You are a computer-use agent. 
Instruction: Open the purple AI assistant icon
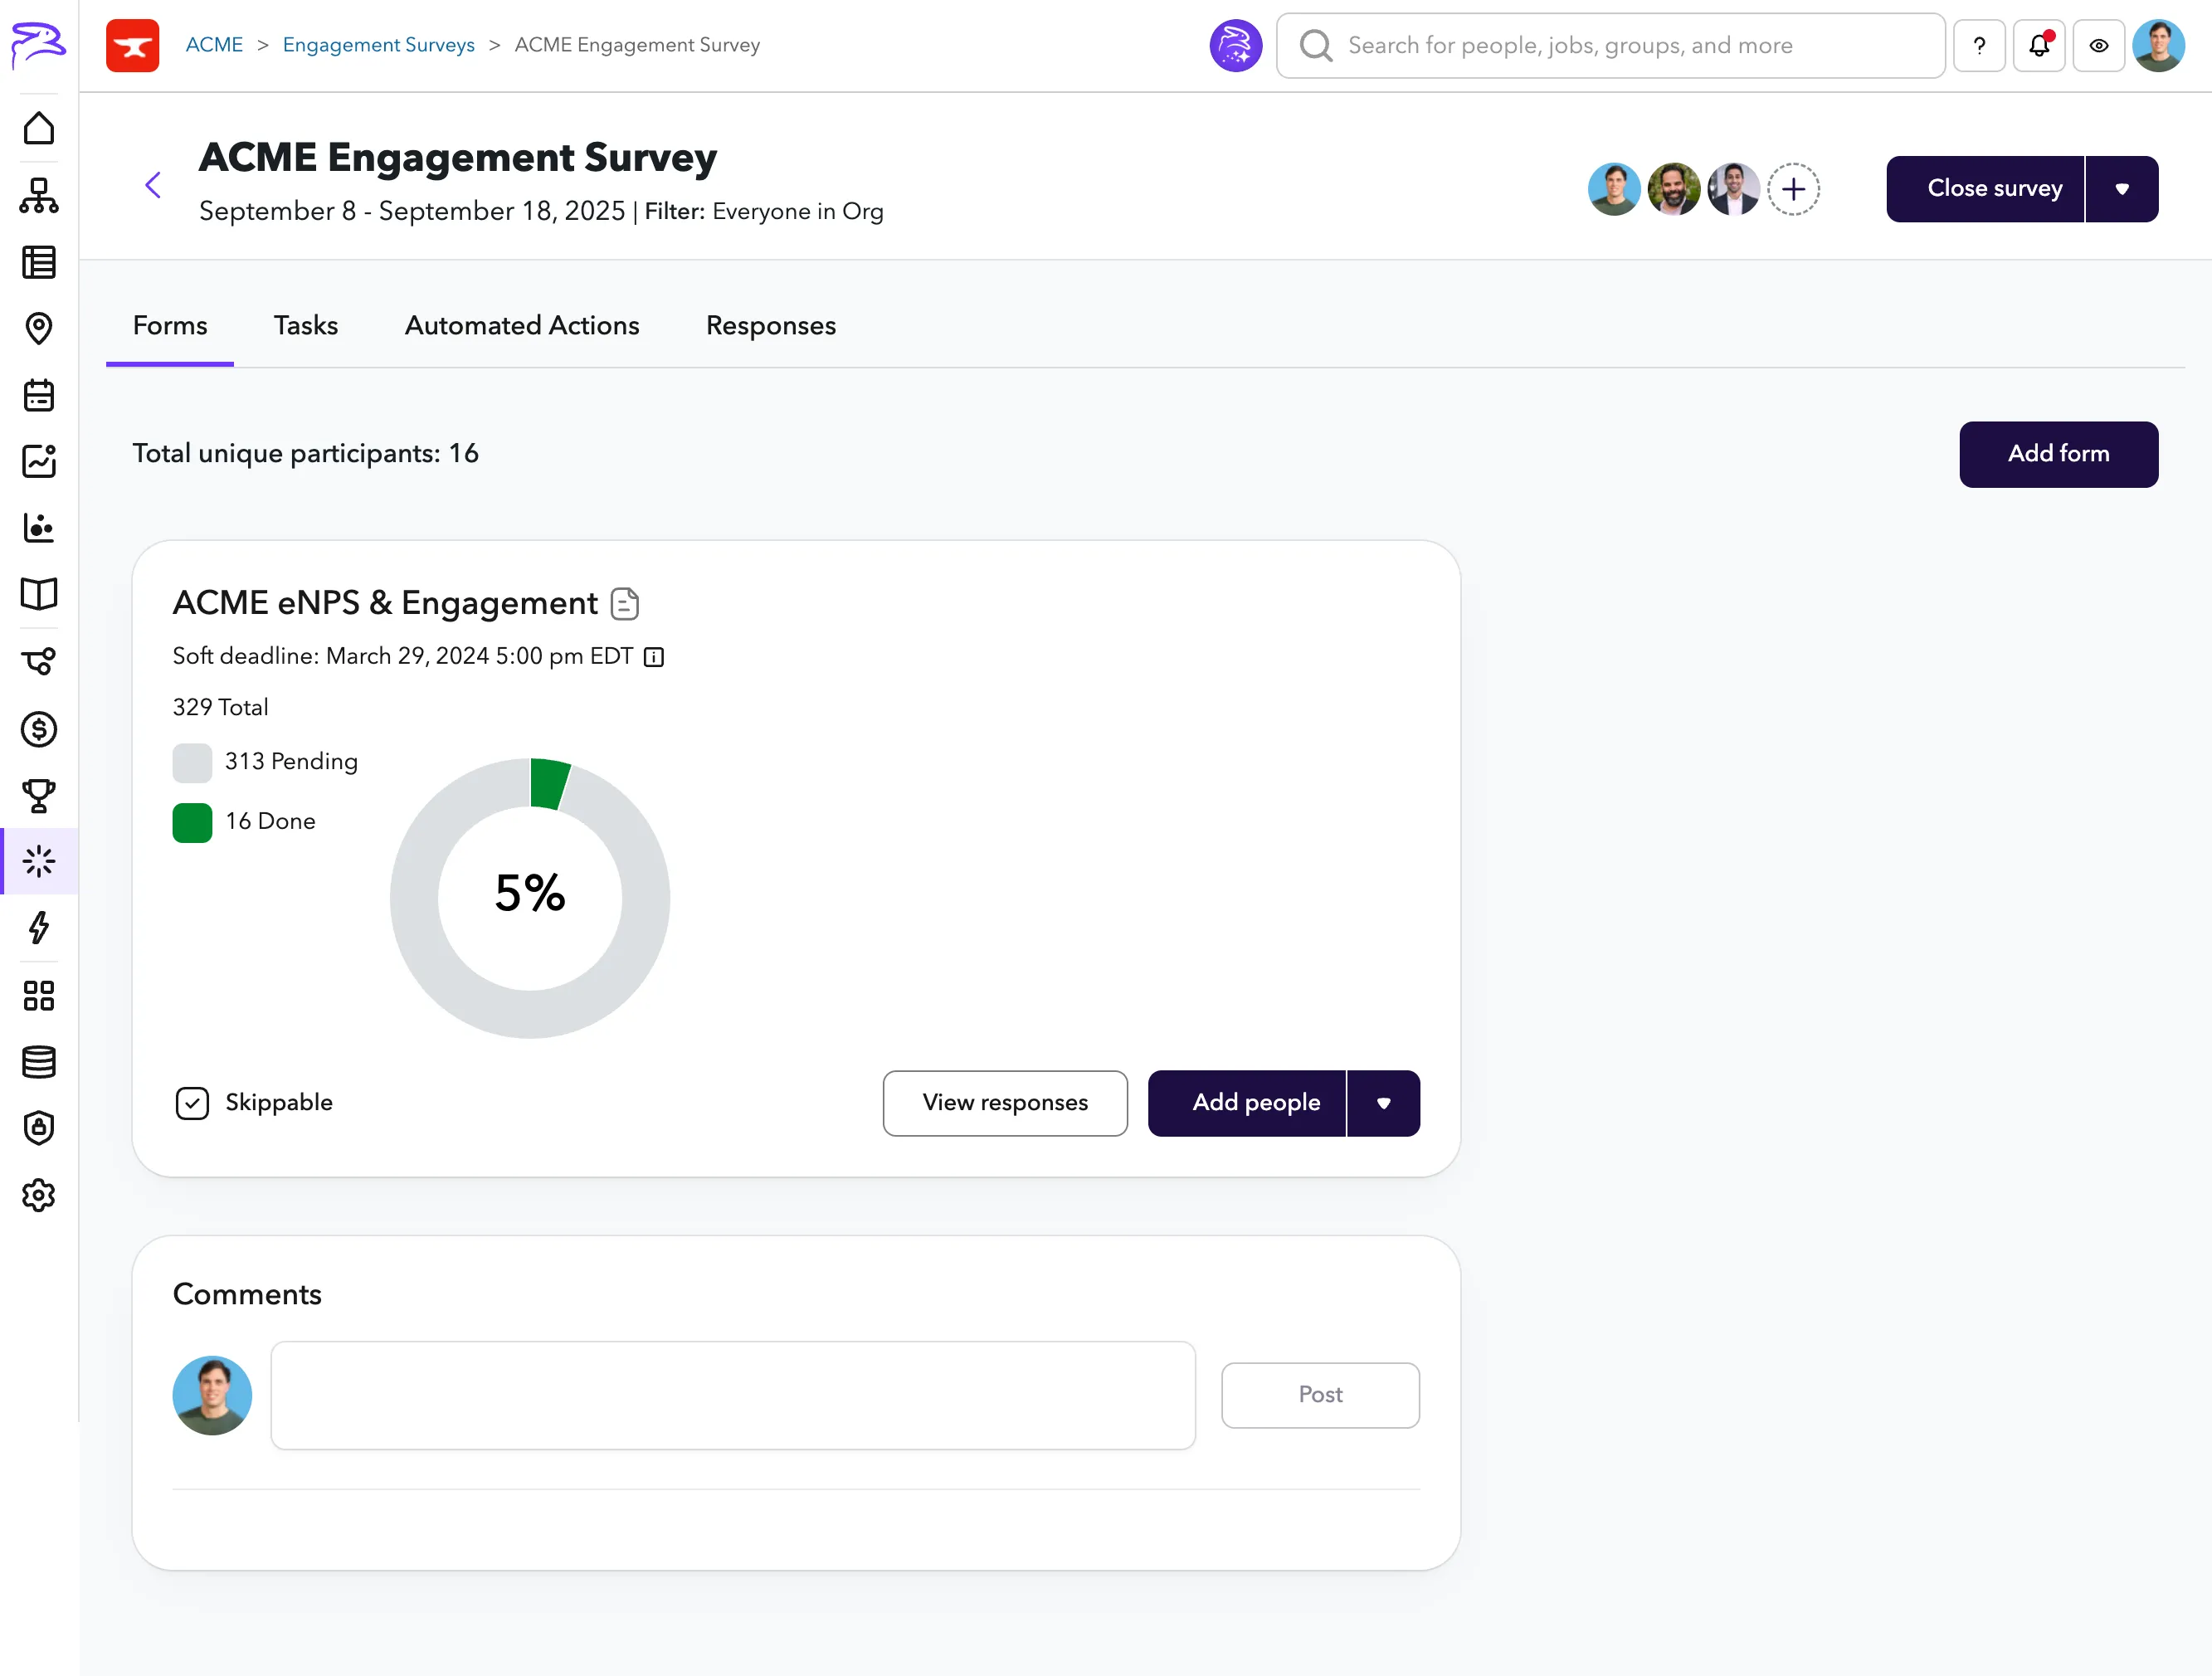1236,45
